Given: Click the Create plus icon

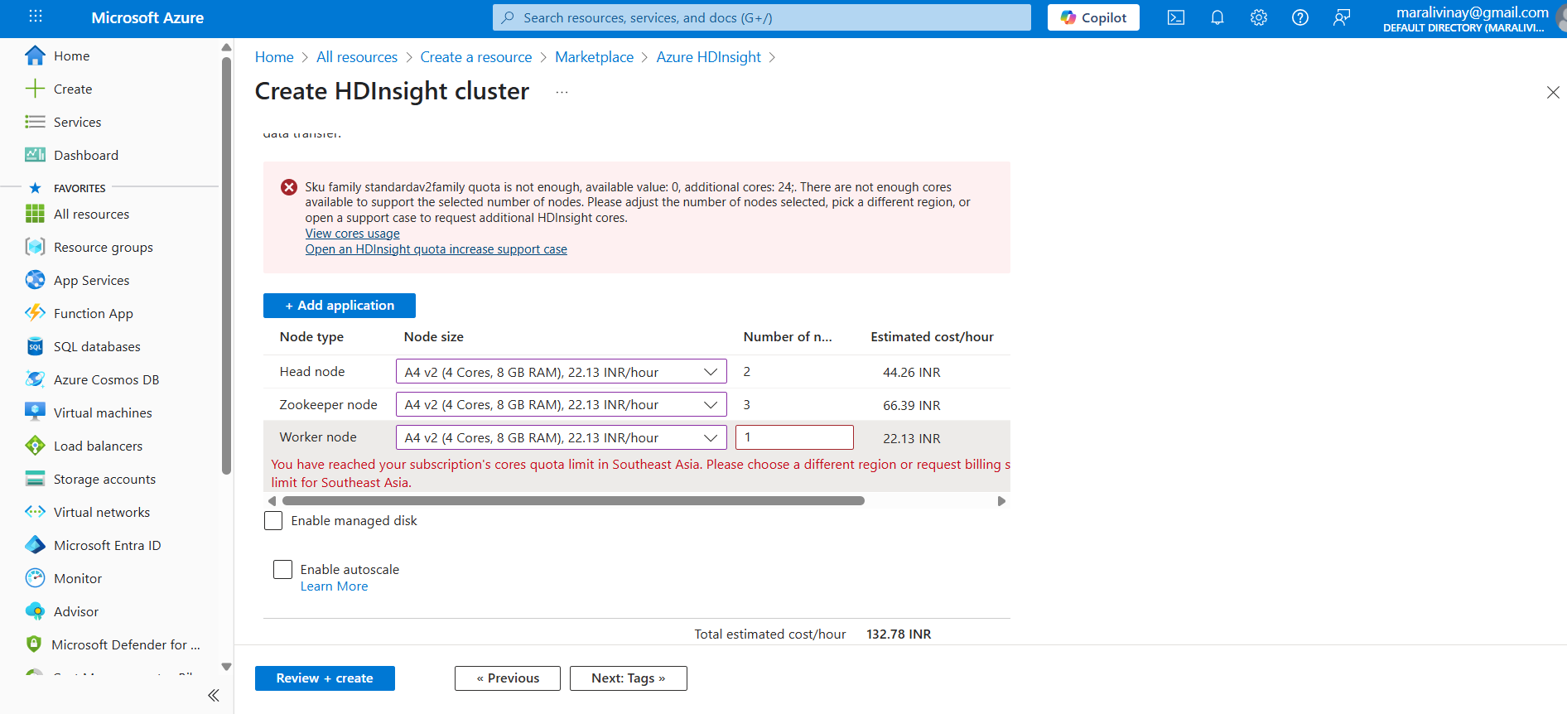Looking at the screenshot, I should (35, 89).
